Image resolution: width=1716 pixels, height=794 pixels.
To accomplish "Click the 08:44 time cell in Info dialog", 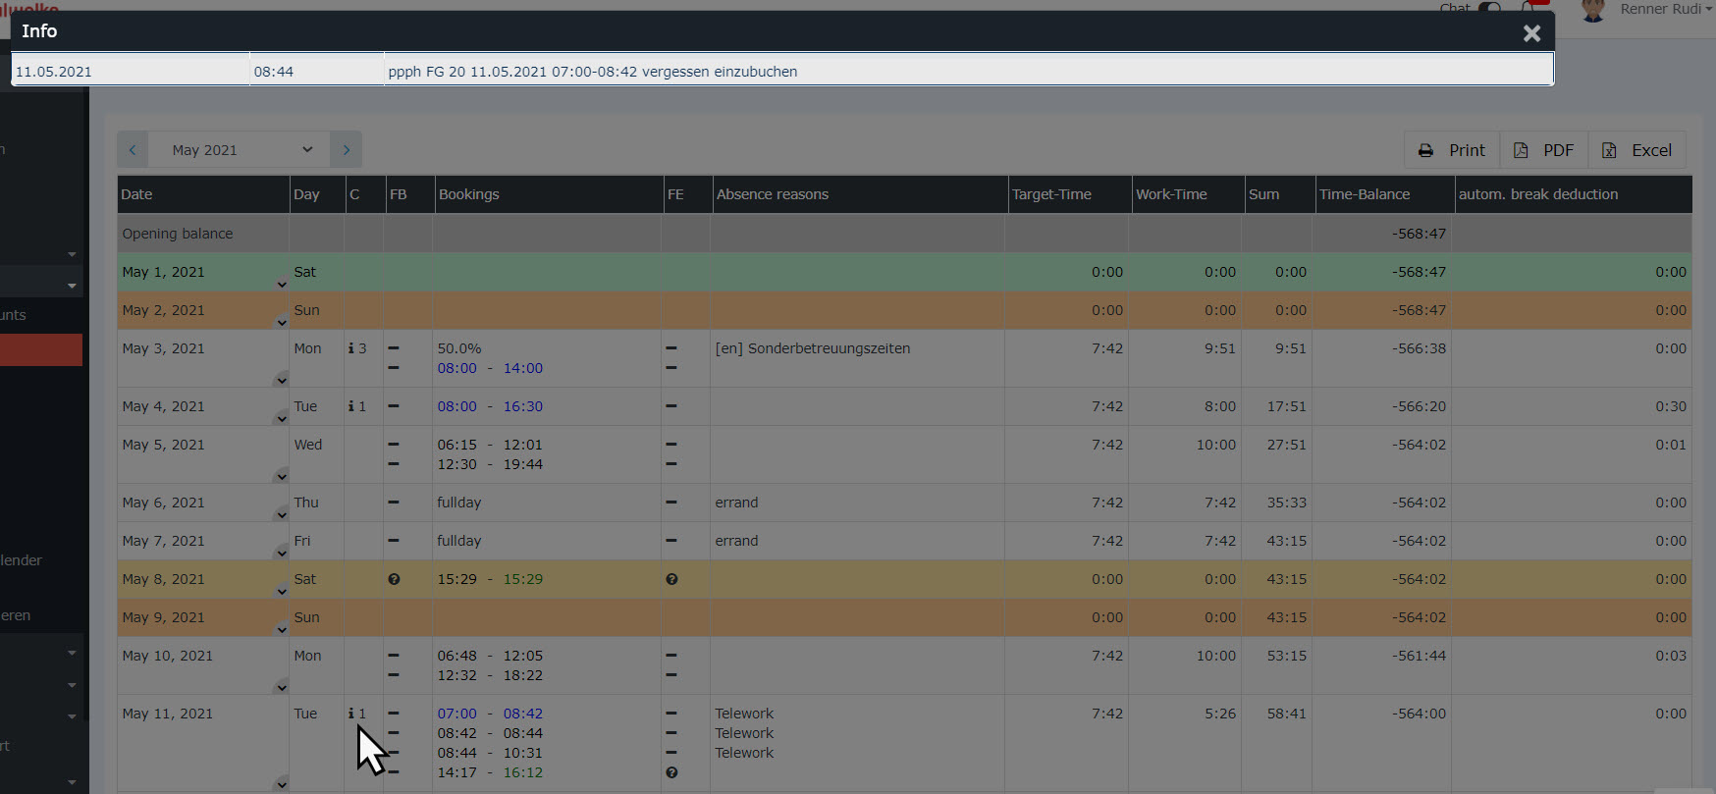I will [x=317, y=72].
